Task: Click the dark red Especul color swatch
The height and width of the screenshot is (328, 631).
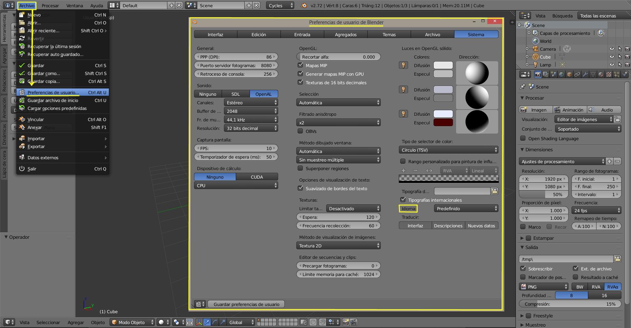Action: pos(443,122)
